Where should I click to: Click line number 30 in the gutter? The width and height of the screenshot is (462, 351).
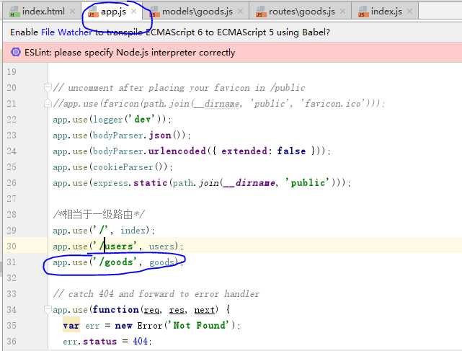12,246
